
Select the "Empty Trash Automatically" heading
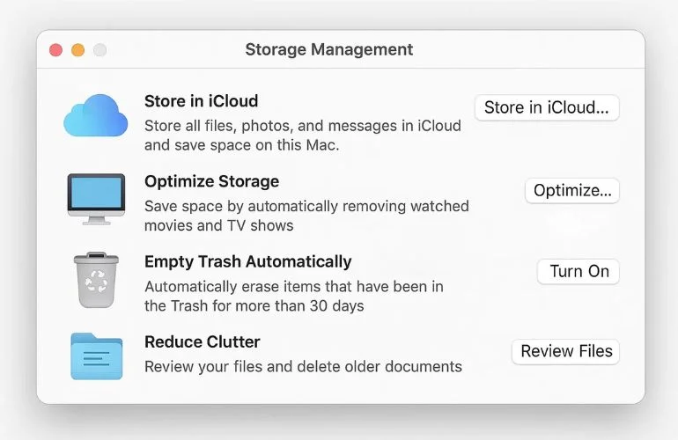click(x=247, y=261)
